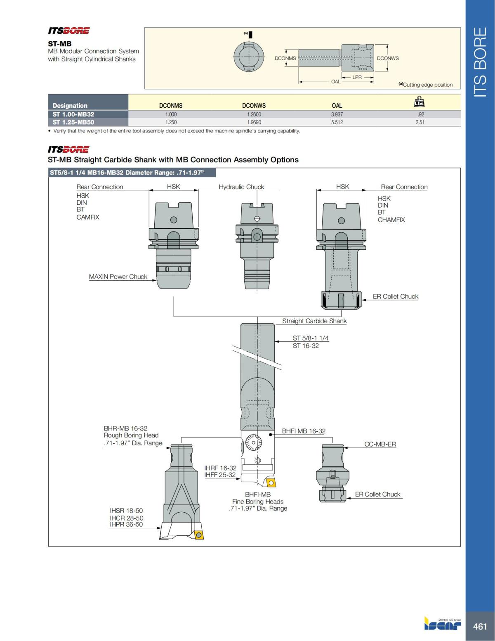
Task: Click the page number 461
Action: (x=480, y=627)
